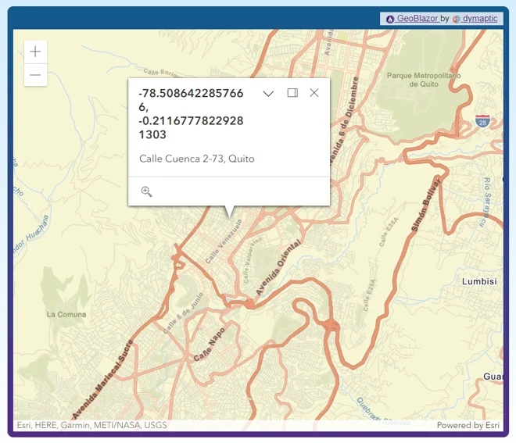Zoom out using the minus button

(35, 75)
